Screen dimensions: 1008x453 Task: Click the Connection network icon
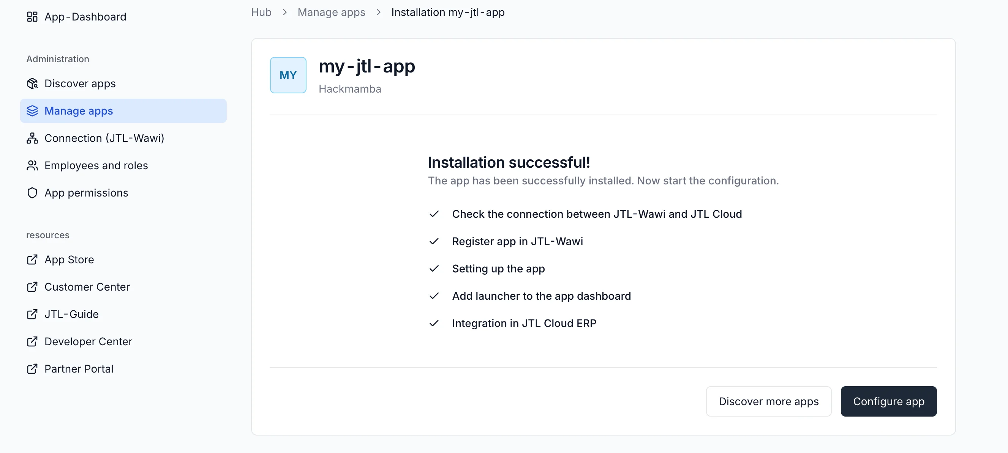click(x=32, y=138)
